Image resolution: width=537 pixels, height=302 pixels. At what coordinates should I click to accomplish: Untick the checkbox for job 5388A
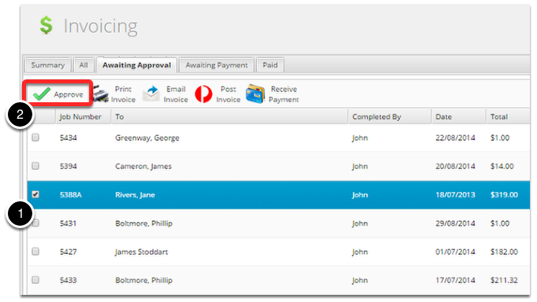(35, 194)
